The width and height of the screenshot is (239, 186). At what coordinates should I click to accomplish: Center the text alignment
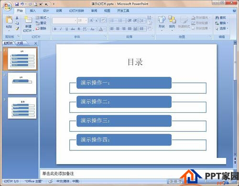[x=118, y=29]
